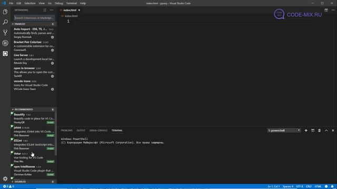Click the recommended list scrollbar
Viewport: 337px width, 189px height.
click(56, 134)
